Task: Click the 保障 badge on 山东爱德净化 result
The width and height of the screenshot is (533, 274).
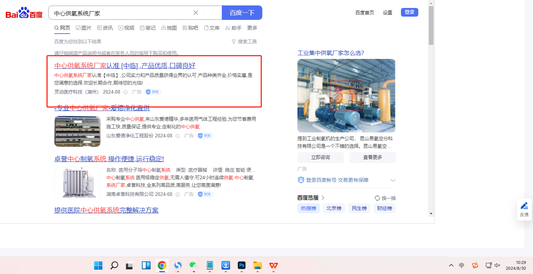Action: click(x=205, y=136)
